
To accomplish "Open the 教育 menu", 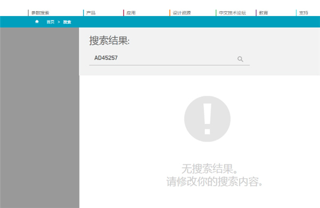I will (x=263, y=13).
